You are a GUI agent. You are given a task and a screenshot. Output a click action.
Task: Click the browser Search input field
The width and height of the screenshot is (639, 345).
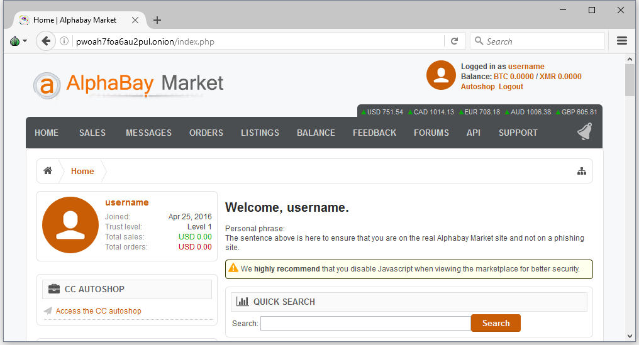(x=538, y=41)
